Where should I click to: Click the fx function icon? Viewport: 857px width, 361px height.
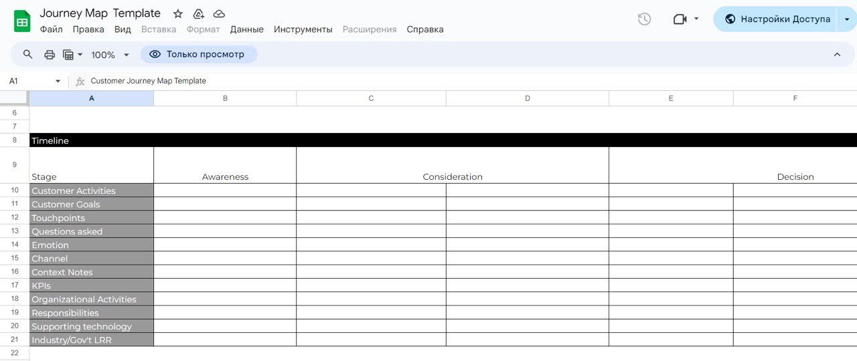[80, 81]
